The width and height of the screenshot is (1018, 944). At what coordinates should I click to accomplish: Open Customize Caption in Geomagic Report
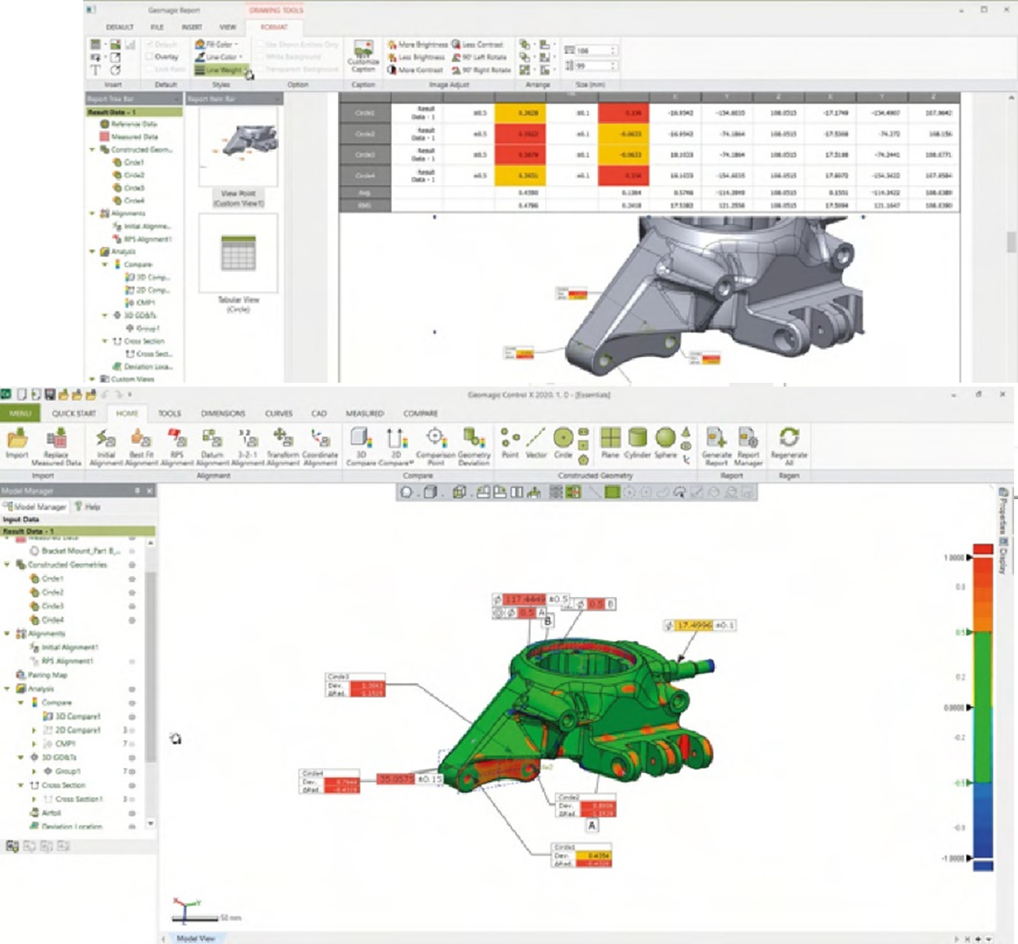(363, 57)
